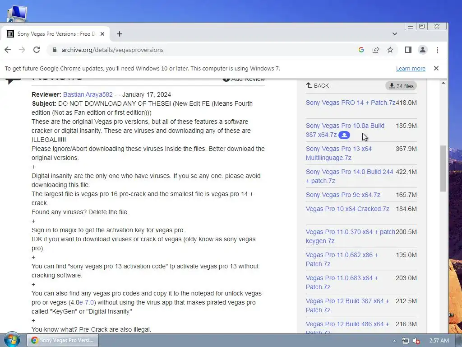The image size is (462, 347).
Task: Open Sony Vegas Pro 13 x64 Multilinguage.7z
Action: [339, 153]
